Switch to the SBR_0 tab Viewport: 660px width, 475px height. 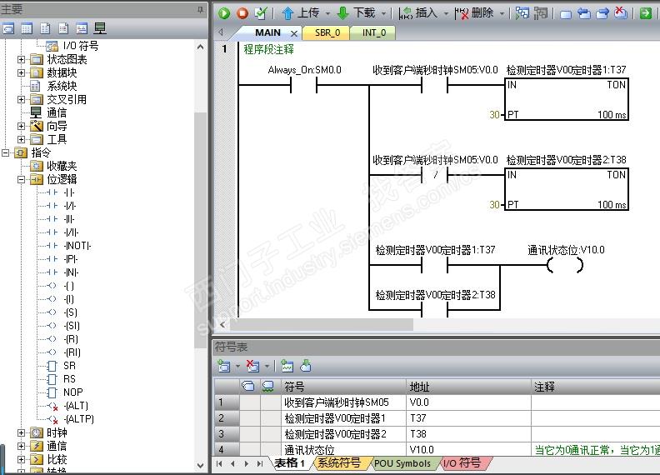(x=327, y=32)
